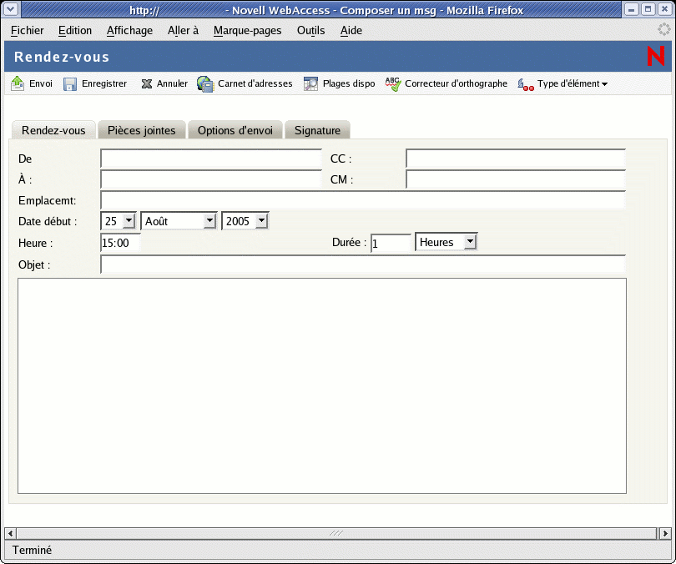Maximize the Firefox window
676x564 pixels.
648,9
